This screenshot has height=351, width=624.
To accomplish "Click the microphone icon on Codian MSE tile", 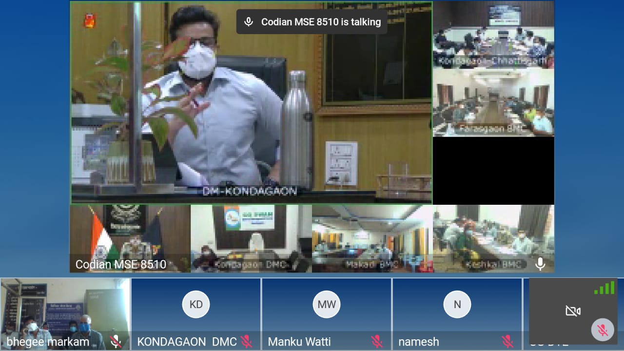I will 540,264.
